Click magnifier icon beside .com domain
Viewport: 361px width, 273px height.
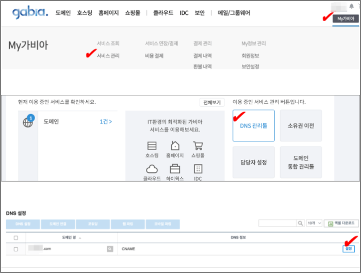coord(110,249)
